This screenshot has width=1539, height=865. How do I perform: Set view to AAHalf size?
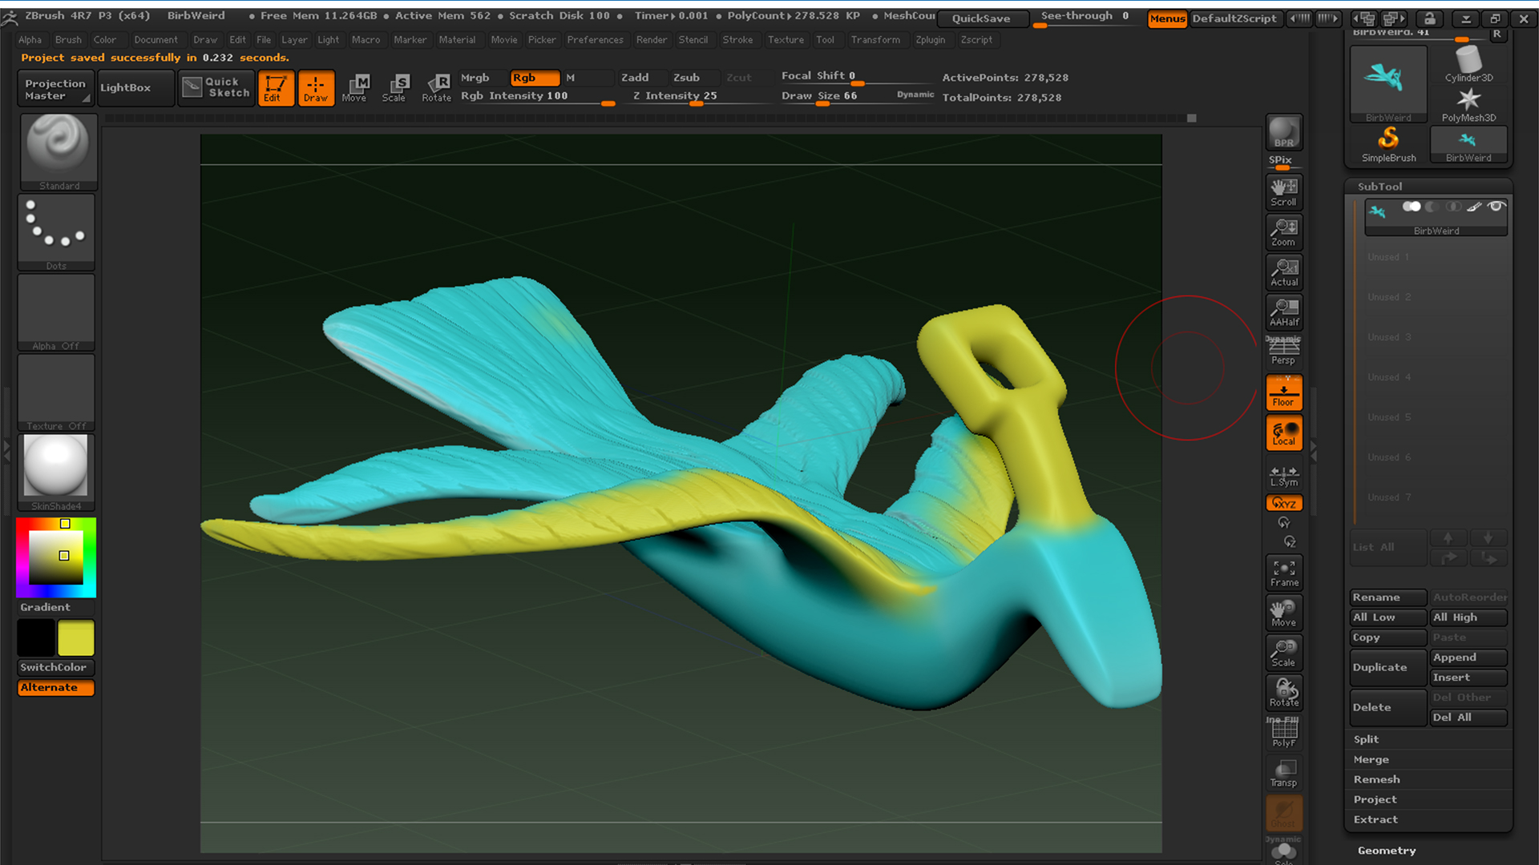coord(1284,312)
